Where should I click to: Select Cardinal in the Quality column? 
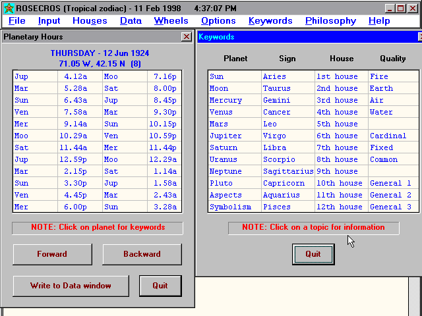point(388,136)
